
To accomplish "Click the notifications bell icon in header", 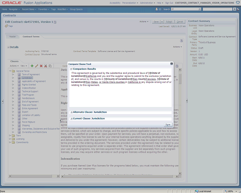I will pos(157,9).
